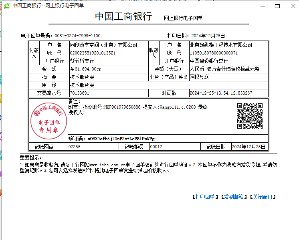The width and height of the screenshot is (299, 240).
Task: Click the 发到邮箱 link
Action: (x=234, y=197)
